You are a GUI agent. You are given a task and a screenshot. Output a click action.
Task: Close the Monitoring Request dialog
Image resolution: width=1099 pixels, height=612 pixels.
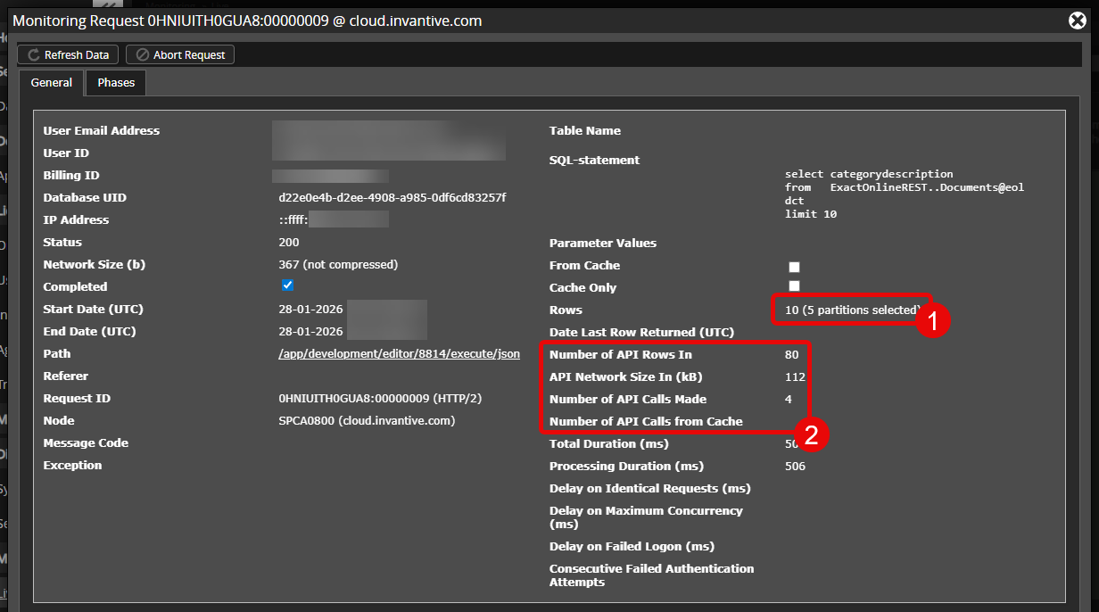pos(1077,20)
